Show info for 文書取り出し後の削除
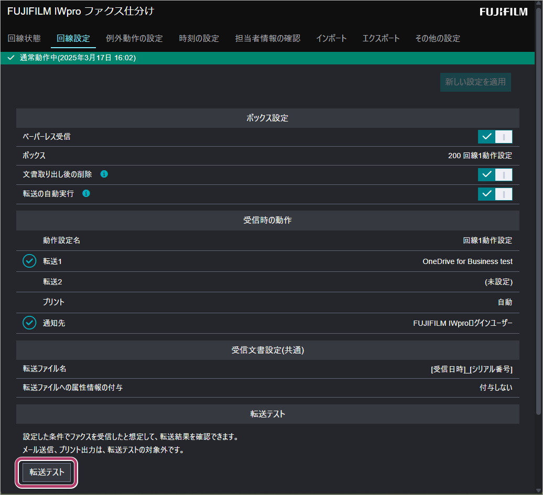 (104, 174)
